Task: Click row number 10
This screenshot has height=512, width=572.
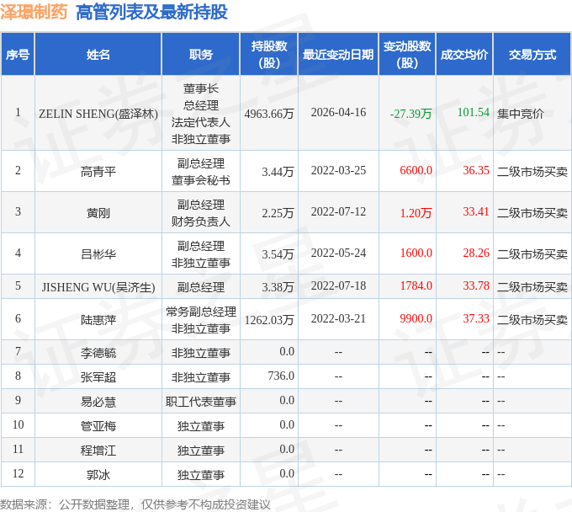Action: 18,425
